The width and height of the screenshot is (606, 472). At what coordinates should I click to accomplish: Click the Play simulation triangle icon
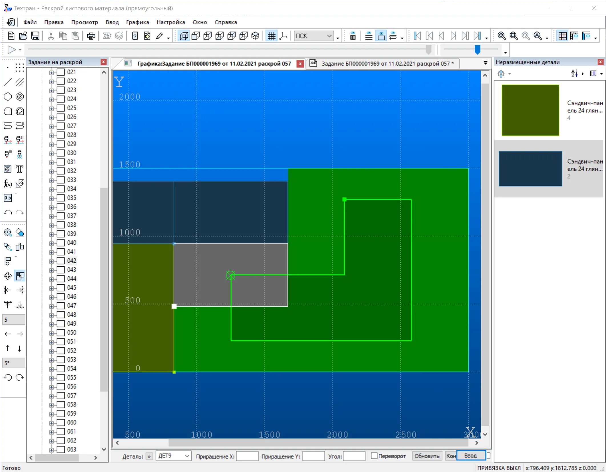pos(11,50)
